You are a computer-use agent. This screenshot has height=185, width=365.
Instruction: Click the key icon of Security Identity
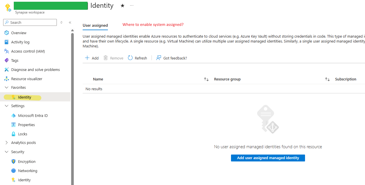click(x=13, y=180)
